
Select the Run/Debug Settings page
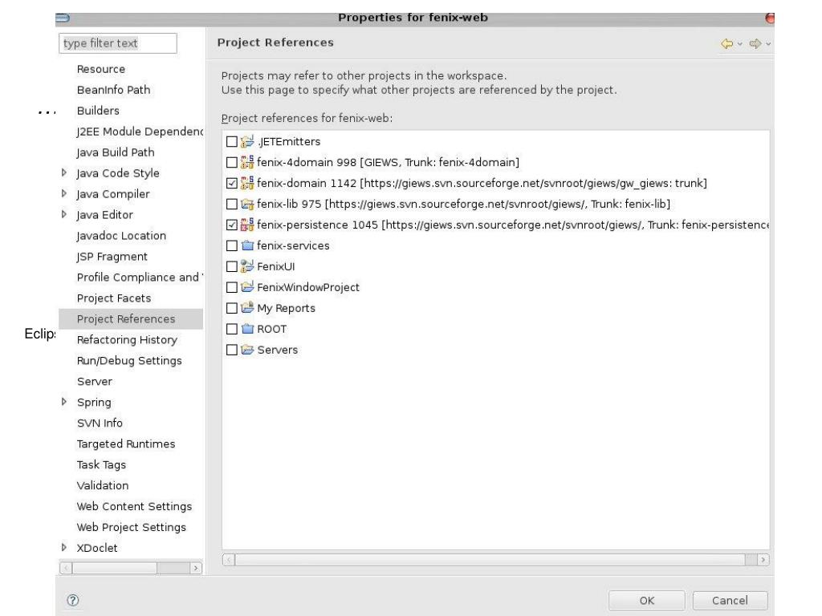(129, 361)
